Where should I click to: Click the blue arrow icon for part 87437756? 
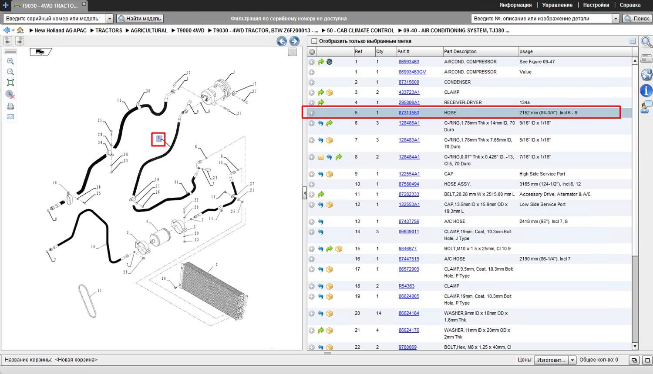pos(321,222)
